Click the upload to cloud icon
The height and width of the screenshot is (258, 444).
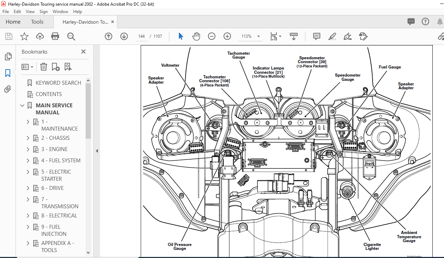40,36
